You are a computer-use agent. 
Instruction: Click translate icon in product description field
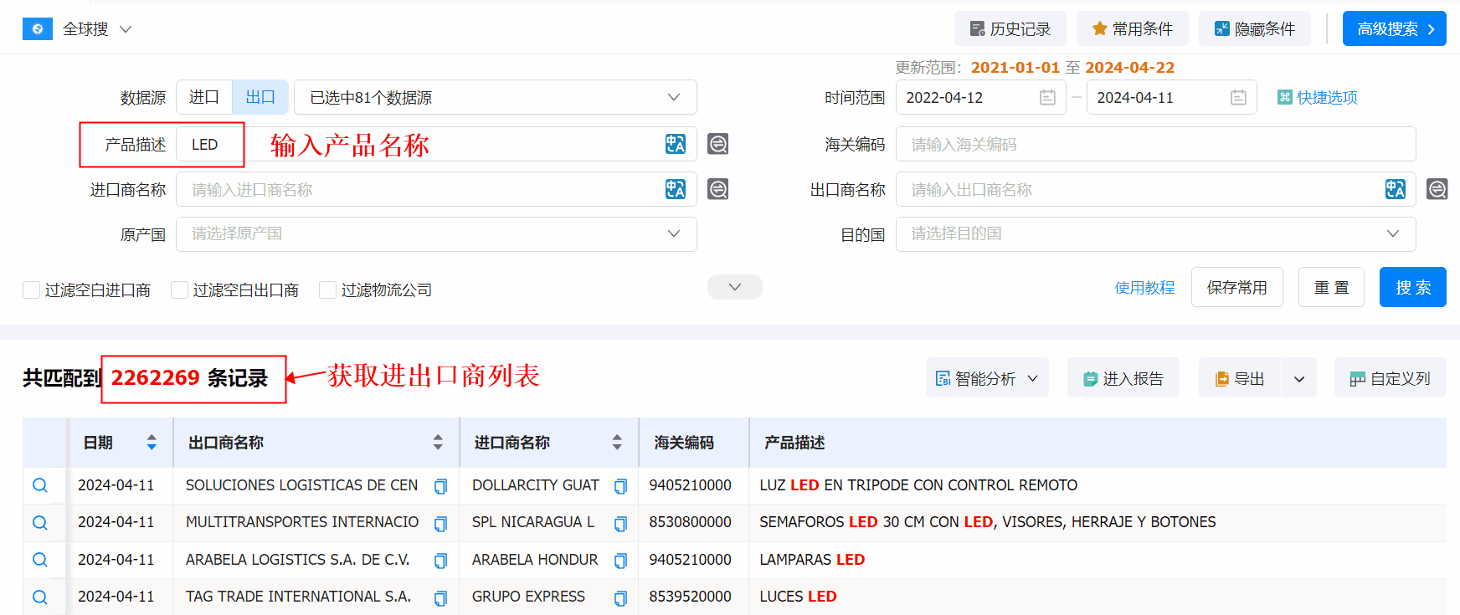tap(675, 144)
